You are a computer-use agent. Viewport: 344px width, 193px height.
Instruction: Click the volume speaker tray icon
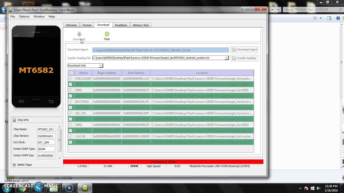[x=319, y=188]
